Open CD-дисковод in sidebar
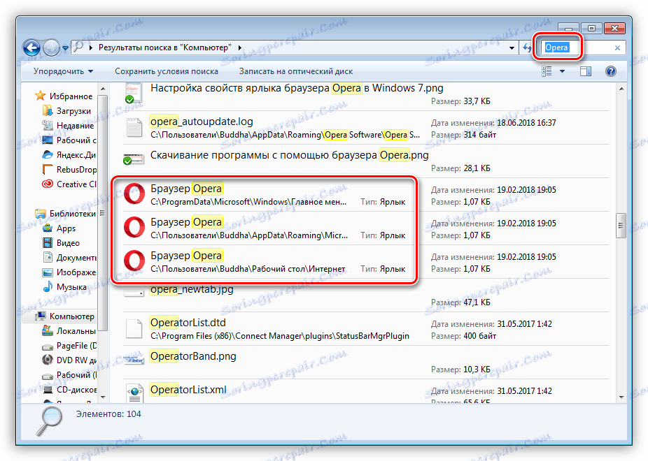The height and width of the screenshot is (461, 648). (x=69, y=390)
